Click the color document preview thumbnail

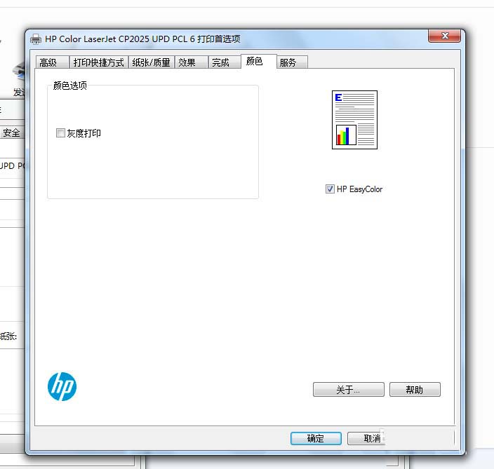354,120
